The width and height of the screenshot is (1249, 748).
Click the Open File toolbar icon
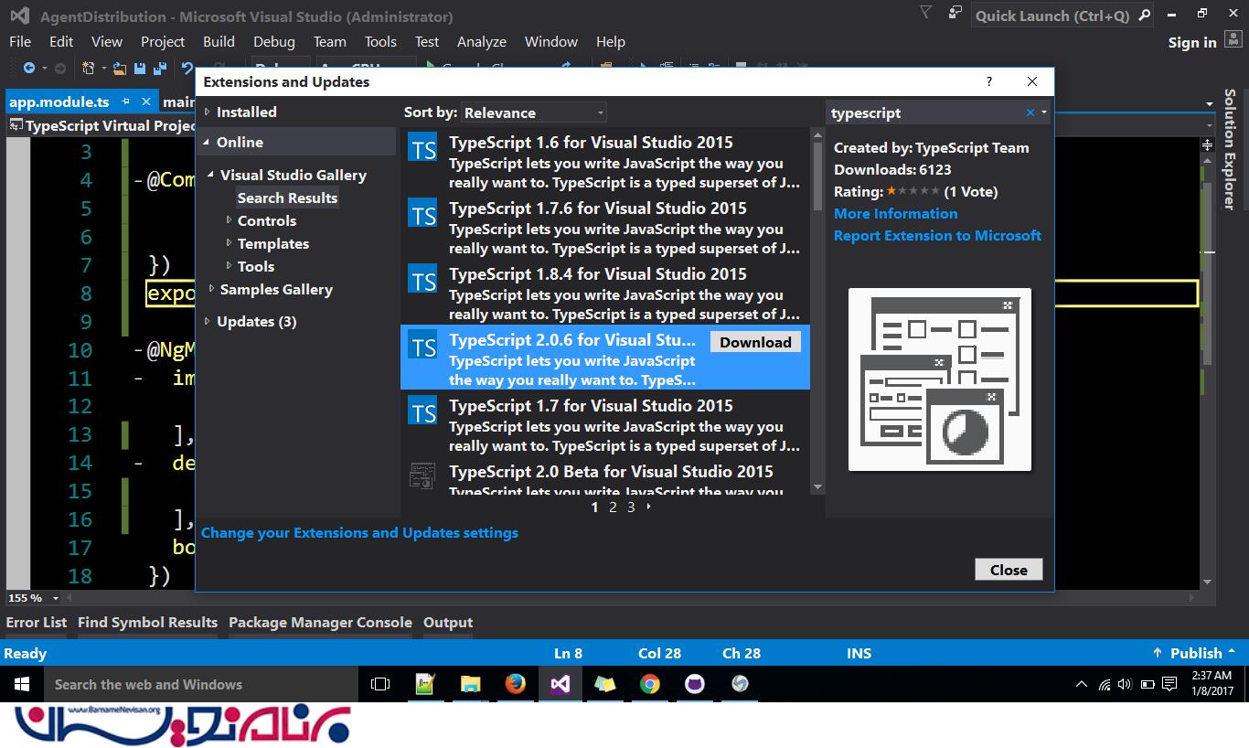[x=120, y=68]
